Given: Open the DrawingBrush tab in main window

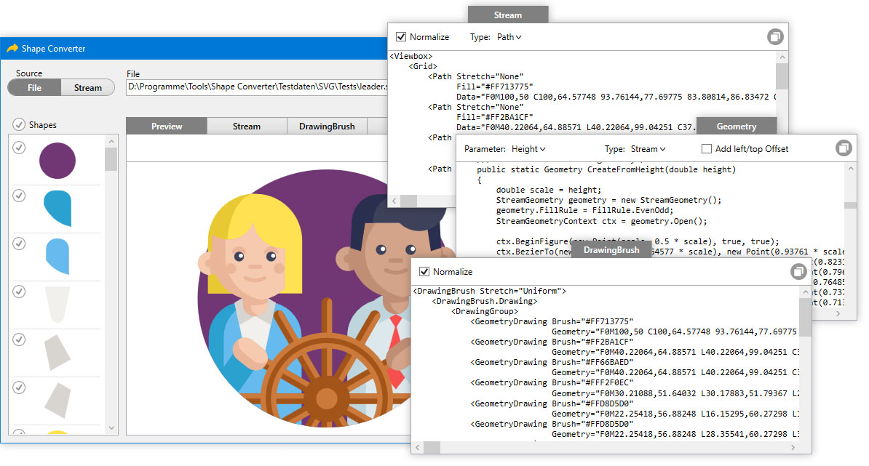Looking at the screenshot, I should [327, 126].
